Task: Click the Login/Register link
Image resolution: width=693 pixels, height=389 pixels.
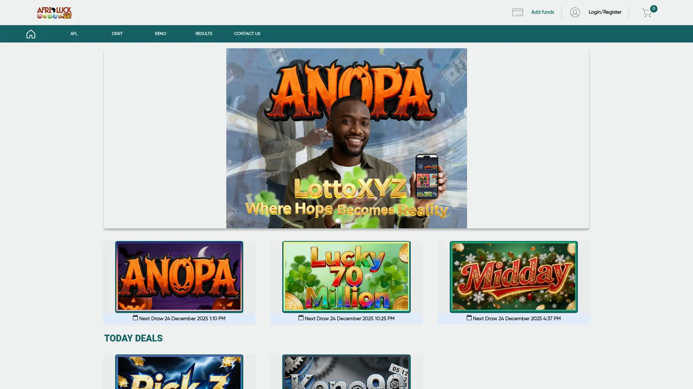Action: 605,12
